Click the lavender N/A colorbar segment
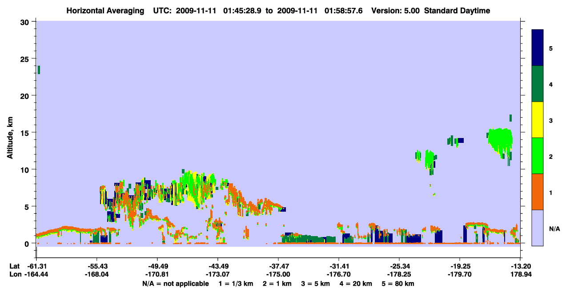 coord(538,228)
